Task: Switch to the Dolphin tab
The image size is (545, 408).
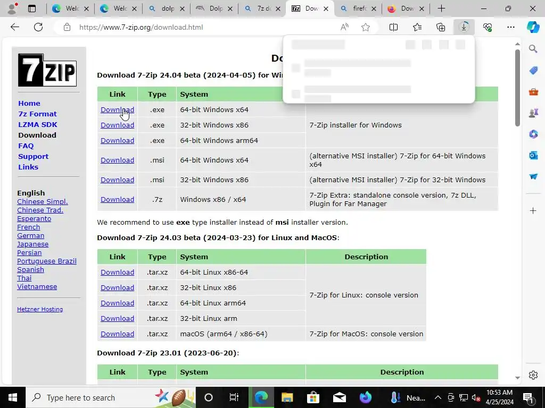Action: (214, 8)
